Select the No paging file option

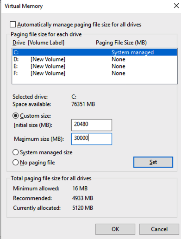16,163
